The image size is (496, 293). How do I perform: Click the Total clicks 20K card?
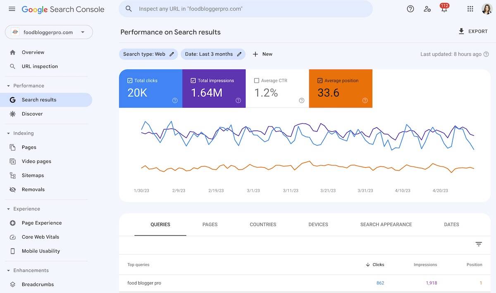(x=150, y=88)
